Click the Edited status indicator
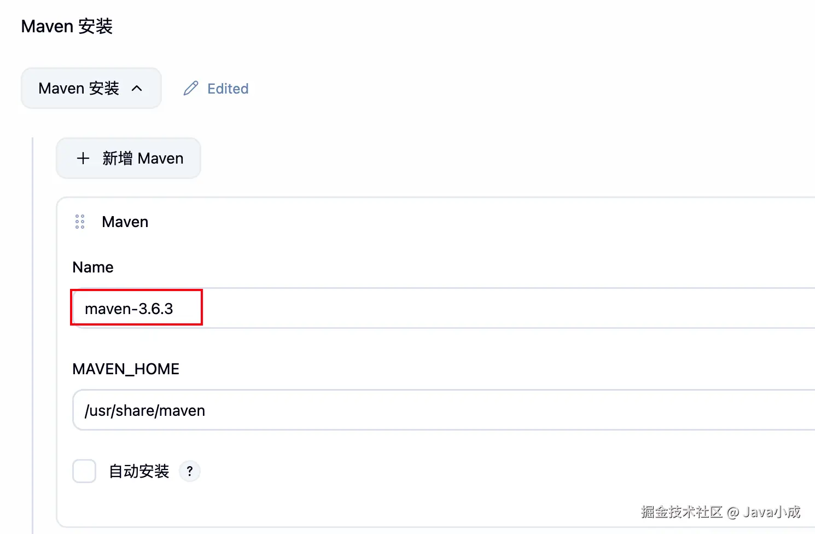 [x=228, y=88]
